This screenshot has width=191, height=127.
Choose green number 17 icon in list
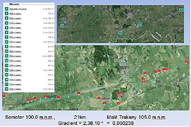(7, 84)
